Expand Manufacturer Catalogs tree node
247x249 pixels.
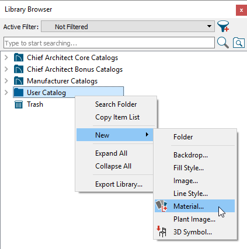click(6, 81)
